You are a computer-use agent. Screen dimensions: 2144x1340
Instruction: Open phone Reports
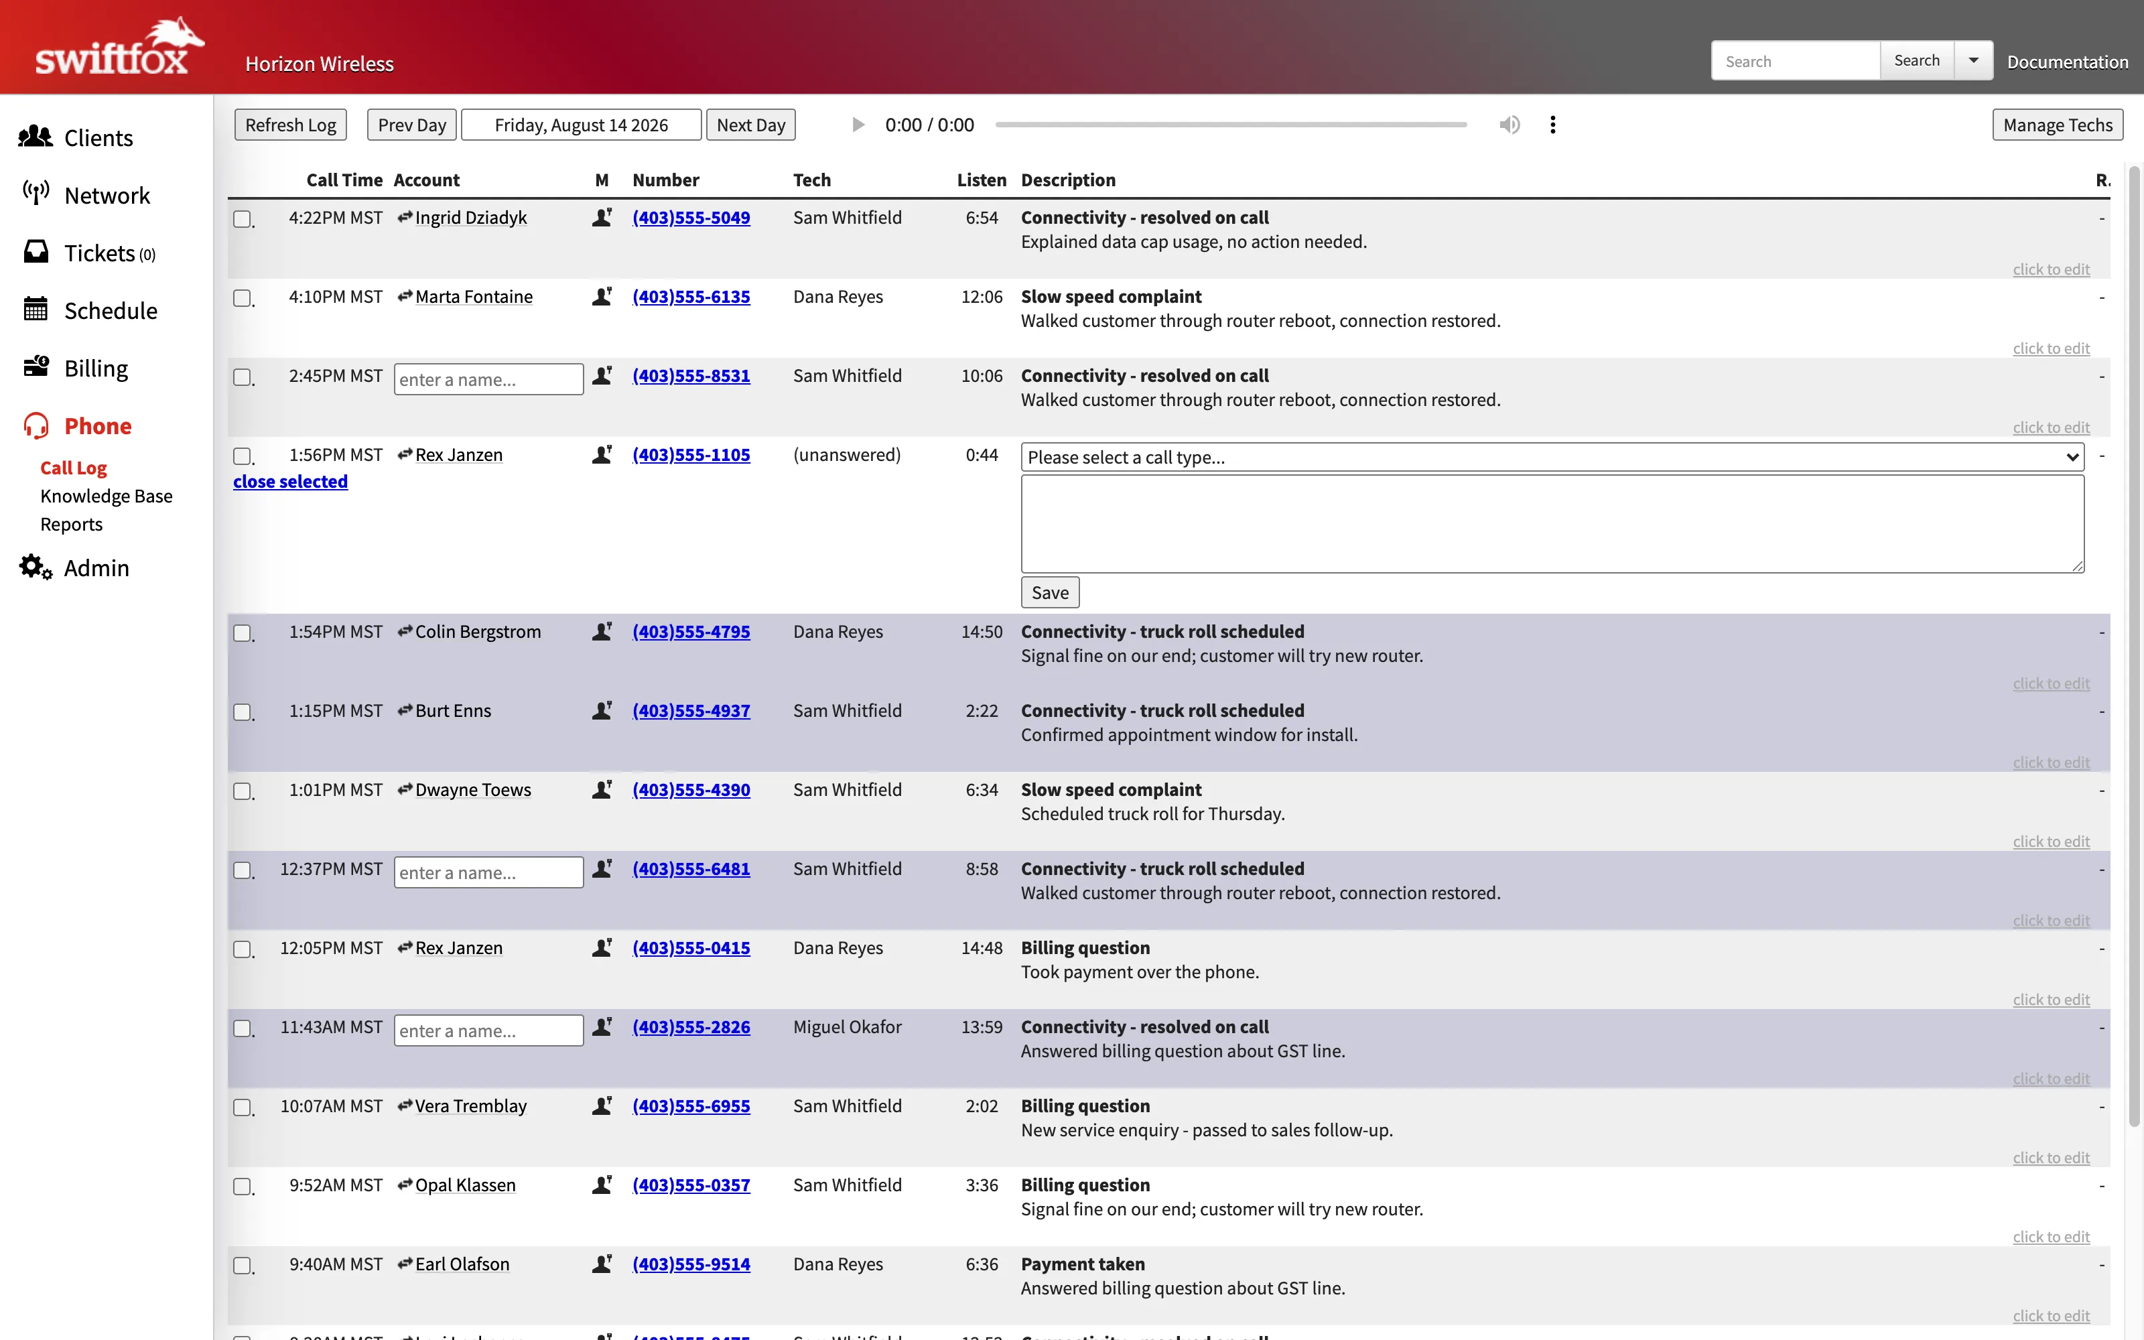click(x=72, y=524)
